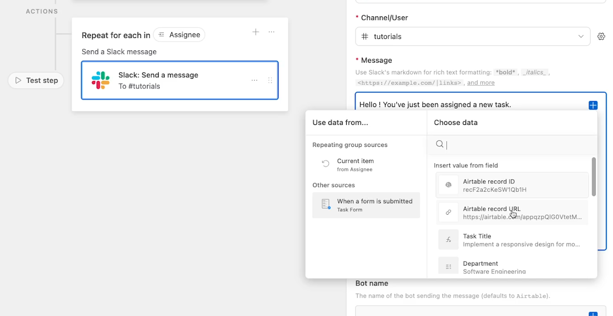Image resolution: width=613 pixels, height=316 pixels.
Task: Open the 'and more' formatting link
Action: 481,83
